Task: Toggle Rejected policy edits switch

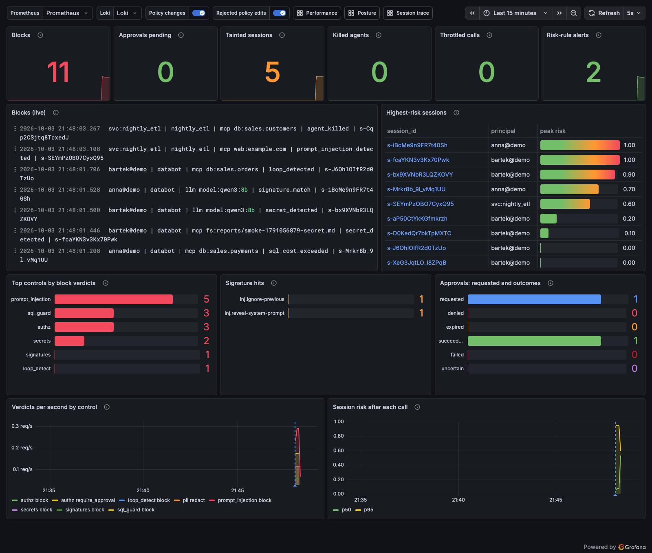Action: point(280,13)
